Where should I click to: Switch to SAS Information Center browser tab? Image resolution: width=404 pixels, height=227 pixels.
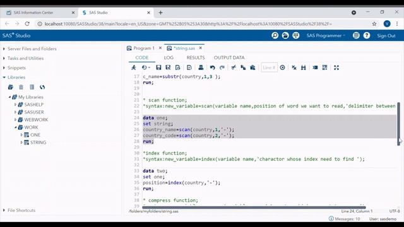point(40,13)
